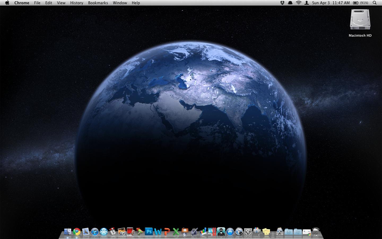382x239 pixels.
Task: Launch Google Chrome from the Dock
Action: 77,232
